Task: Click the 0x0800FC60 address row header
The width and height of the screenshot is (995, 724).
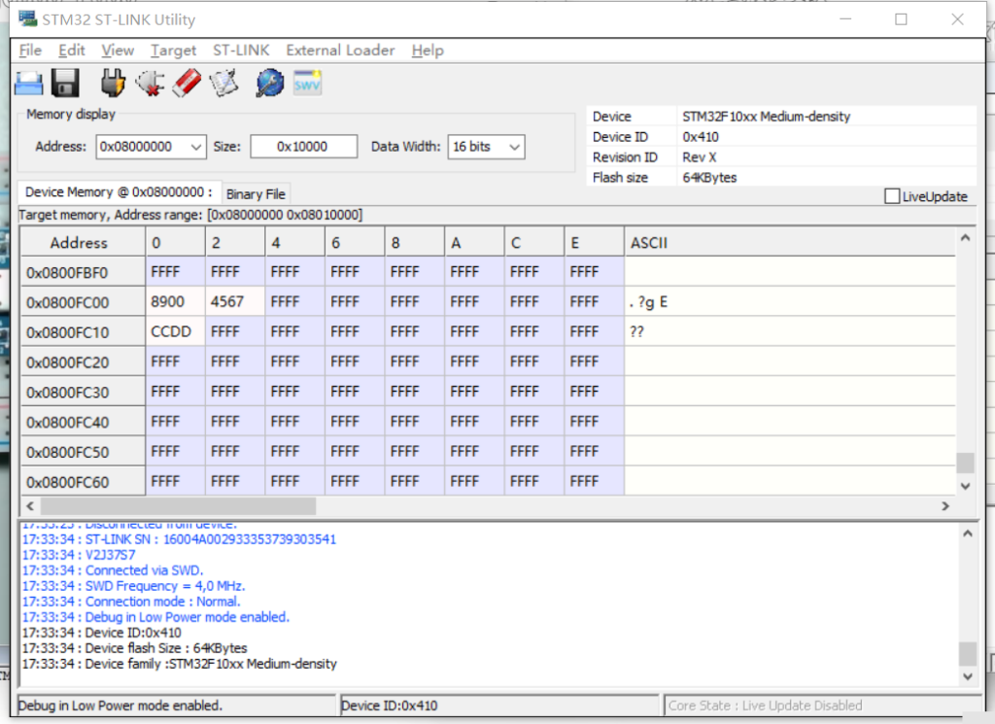Action: pos(84,482)
